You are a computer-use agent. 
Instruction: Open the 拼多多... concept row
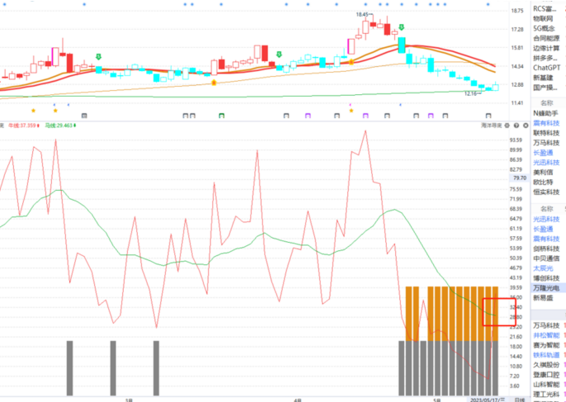pyautogui.click(x=547, y=58)
